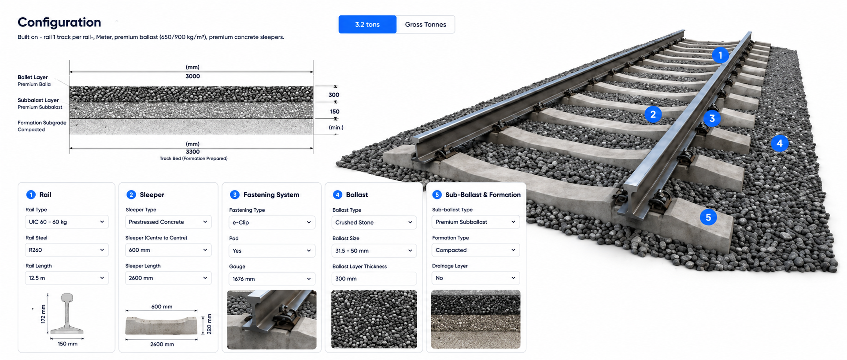Image resolution: width=847 pixels, height=360 pixels.
Task: Click the Sleeper card number 2 badge
Action: point(131,195)
